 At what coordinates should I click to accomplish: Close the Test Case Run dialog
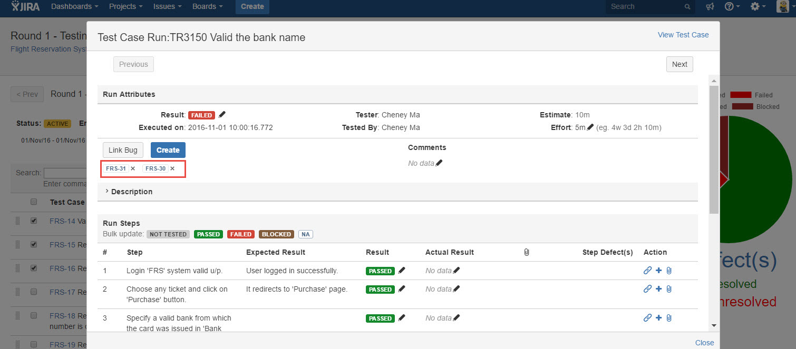[704, 343]
